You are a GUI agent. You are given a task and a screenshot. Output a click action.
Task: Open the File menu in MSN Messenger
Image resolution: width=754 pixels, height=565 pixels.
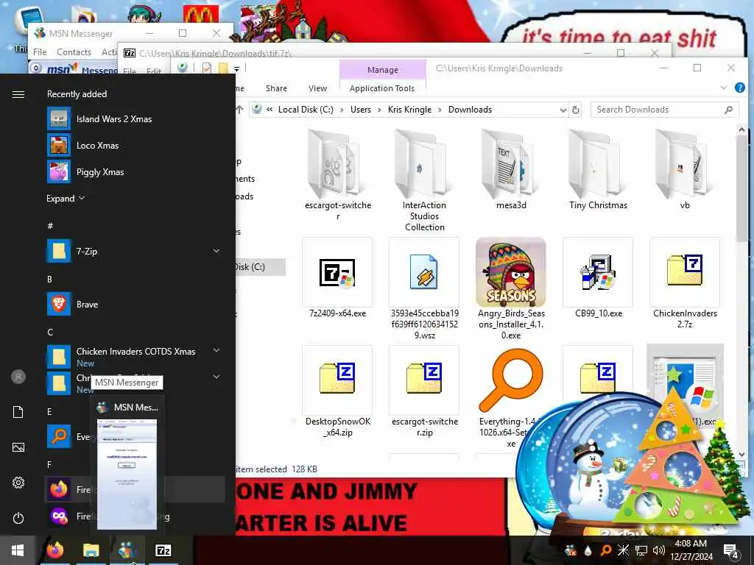[40, 52]
